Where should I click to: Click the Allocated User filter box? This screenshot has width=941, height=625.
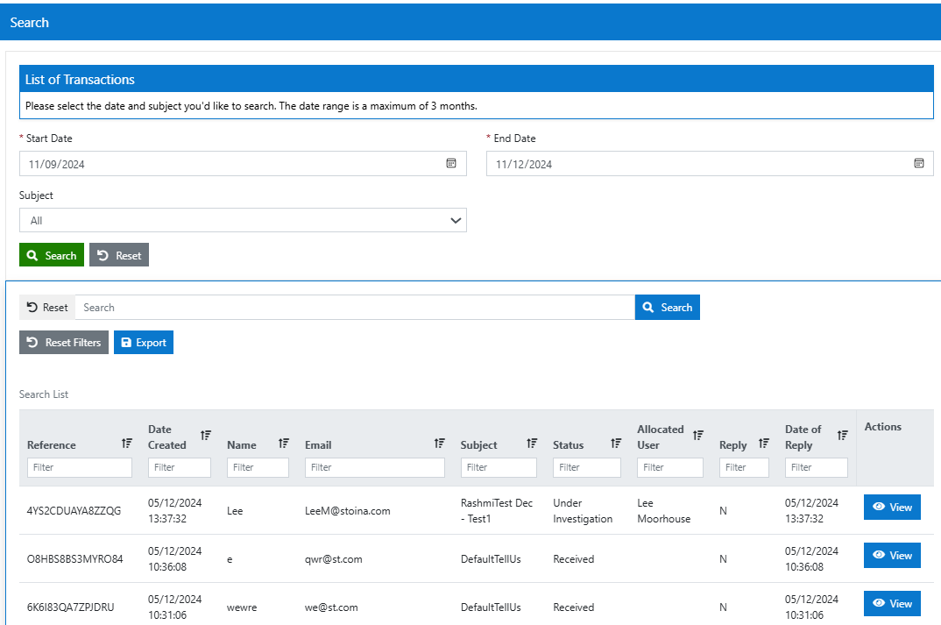click(669, 468)
